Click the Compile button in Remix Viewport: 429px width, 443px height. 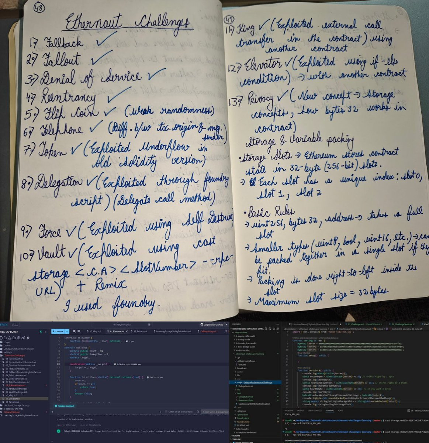coord(58,331)
